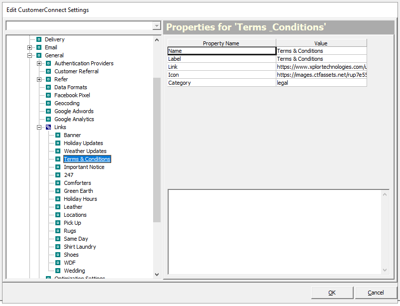400x306 pixels.
Task: Select the Shirt Laundry tree item
Action: [80, 247]
